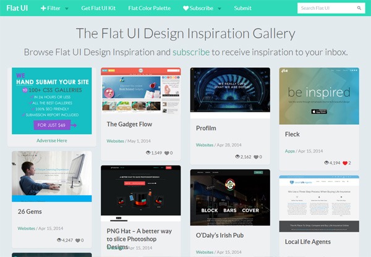Open the Fleck title link
371x257 pixels.
292,134
